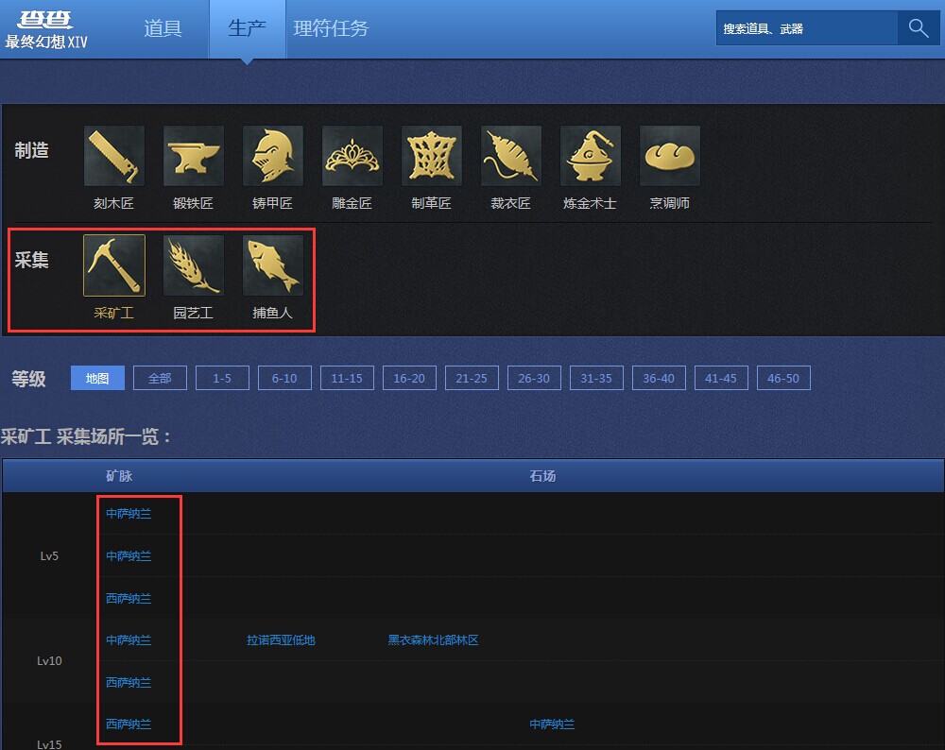Open the 道具 tab
The width and height of the screenshot is (945, 750).
click(x=163, y=28)
